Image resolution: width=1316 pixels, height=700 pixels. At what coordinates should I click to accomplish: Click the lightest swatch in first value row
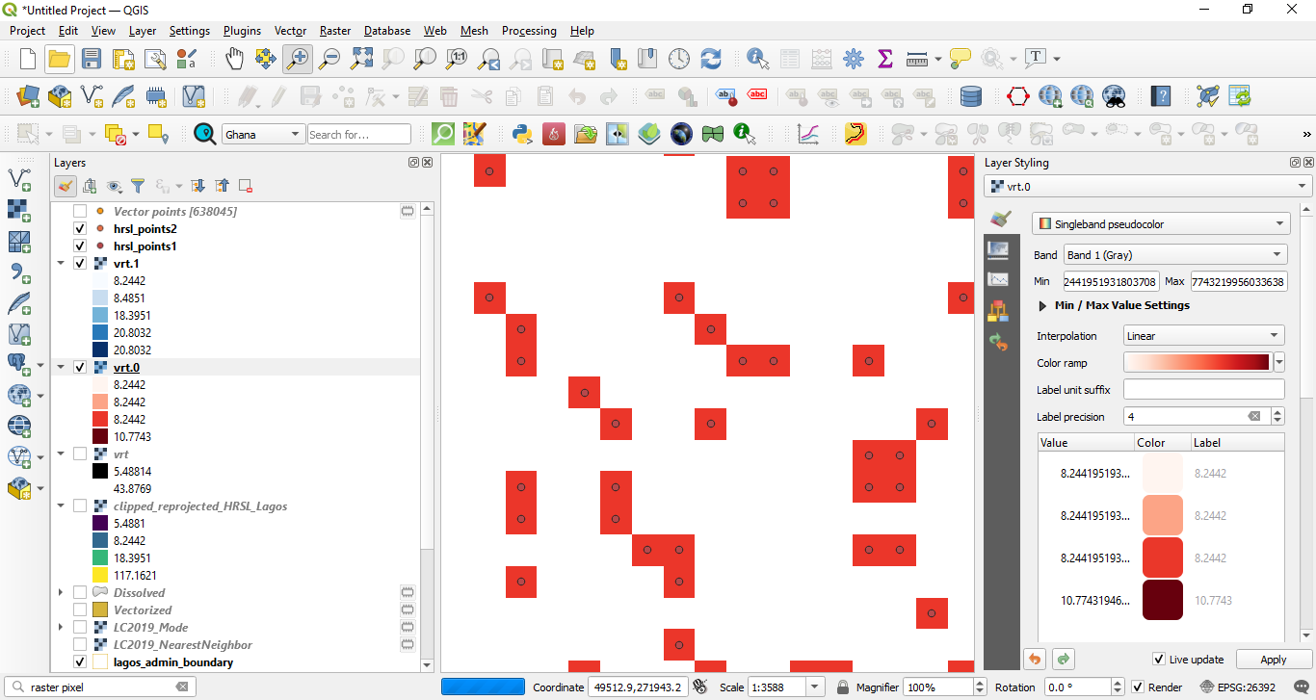point(1163,473)
